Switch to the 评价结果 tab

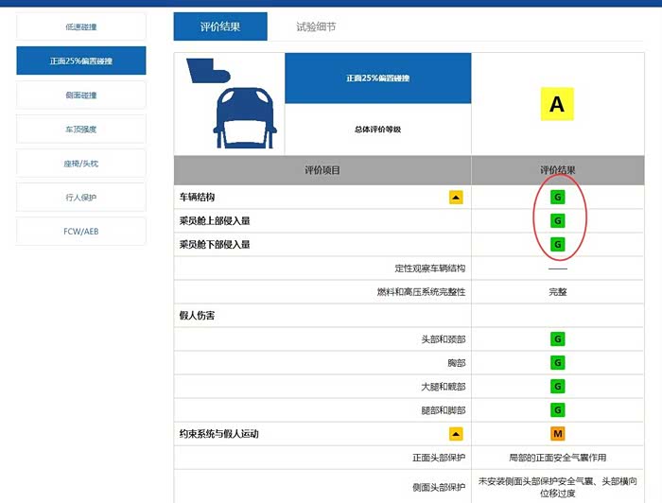[x=220, y=26]
